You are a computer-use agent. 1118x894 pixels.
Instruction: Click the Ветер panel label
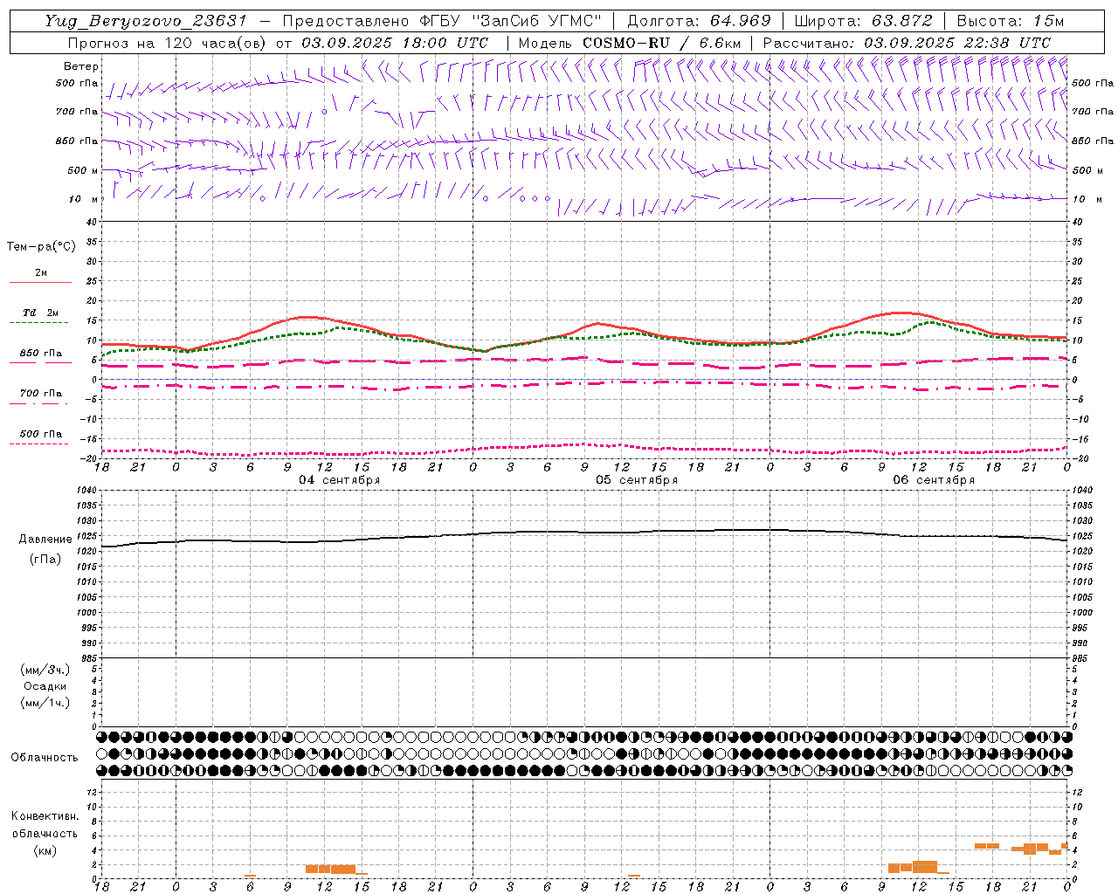click(x=80, y=66)
